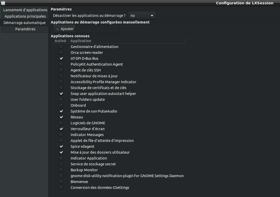This screenshot has height=197, width=280.
Task: Uncheck Snap user application autostart helper
Action: 61,94
